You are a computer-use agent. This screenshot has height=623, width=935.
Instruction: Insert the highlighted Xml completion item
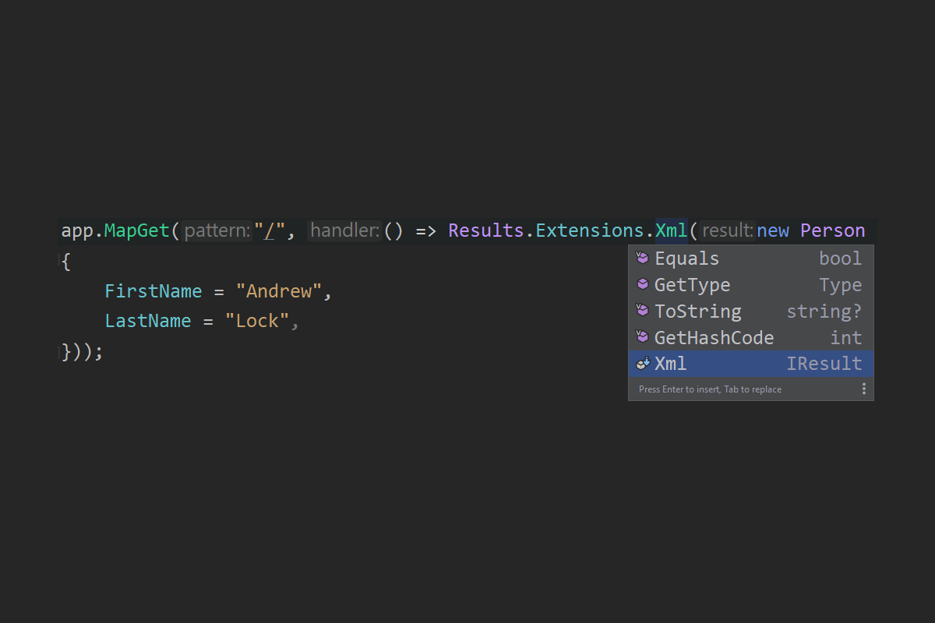click(x=671, y=364)
